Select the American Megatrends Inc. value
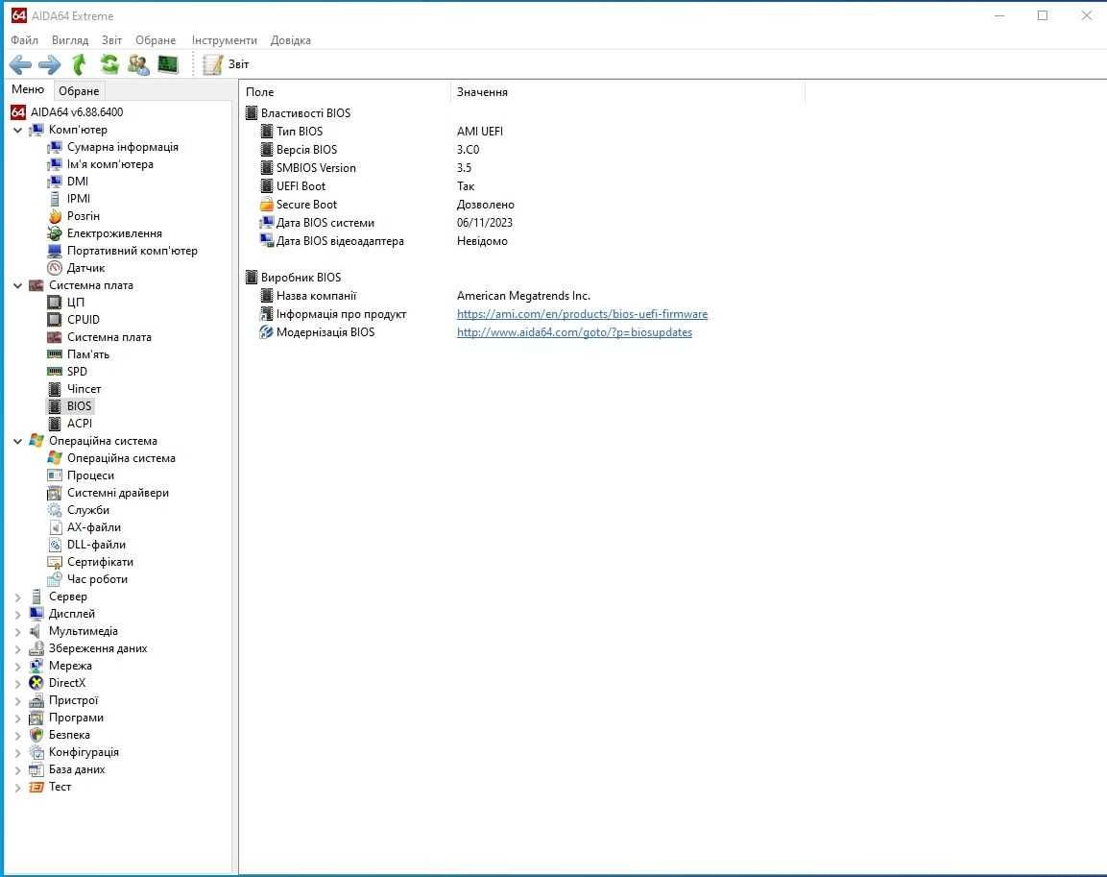The width and height of the screenshot is (1107, 877). coord(523,296)
